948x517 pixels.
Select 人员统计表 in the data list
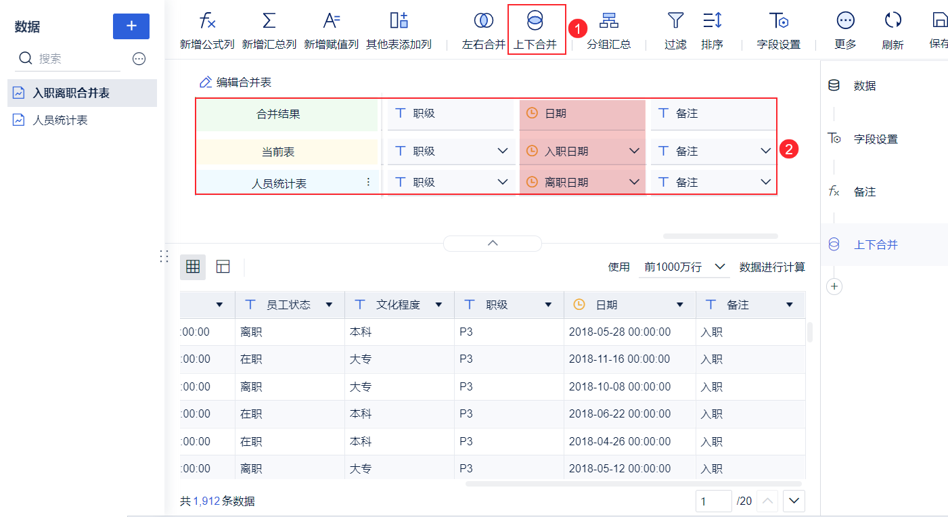(82, 120)
